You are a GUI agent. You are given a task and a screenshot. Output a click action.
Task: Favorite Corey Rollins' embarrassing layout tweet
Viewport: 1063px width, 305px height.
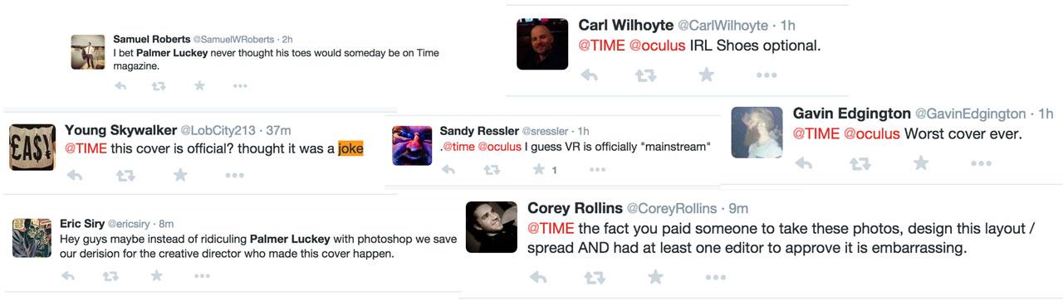655,277
